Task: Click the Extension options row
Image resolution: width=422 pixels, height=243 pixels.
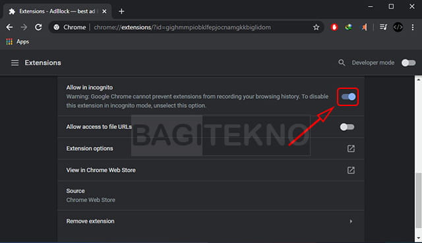Action: click(211, 148)
